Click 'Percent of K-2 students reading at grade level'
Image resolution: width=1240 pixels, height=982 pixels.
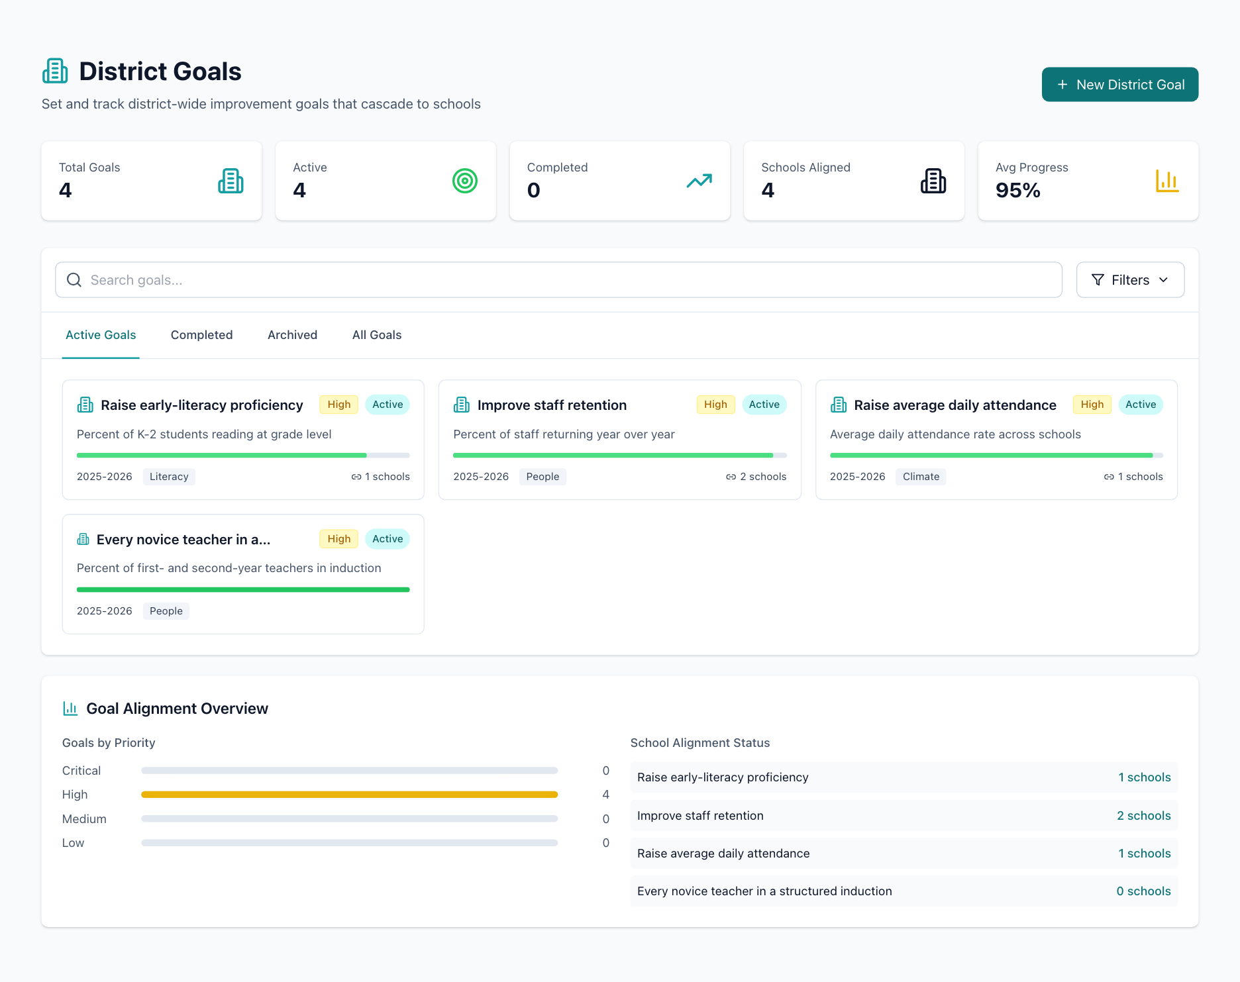tap(204, 434)
